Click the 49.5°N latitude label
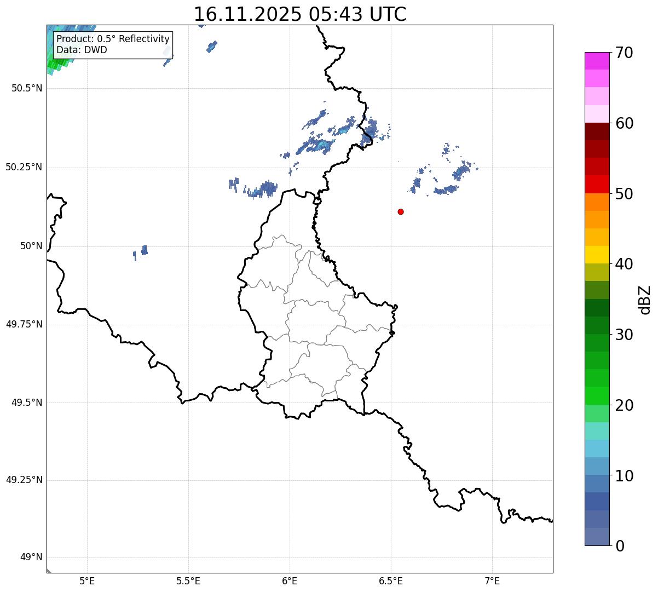The height and width of the screenshot is (592, 658). tap(27, 403)
